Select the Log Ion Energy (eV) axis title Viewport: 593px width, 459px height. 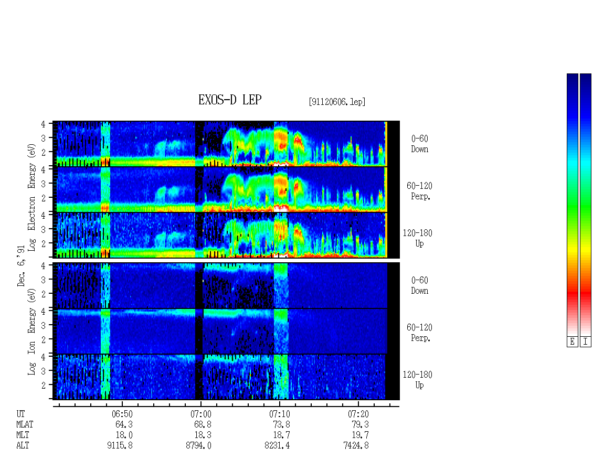(32, 331)
